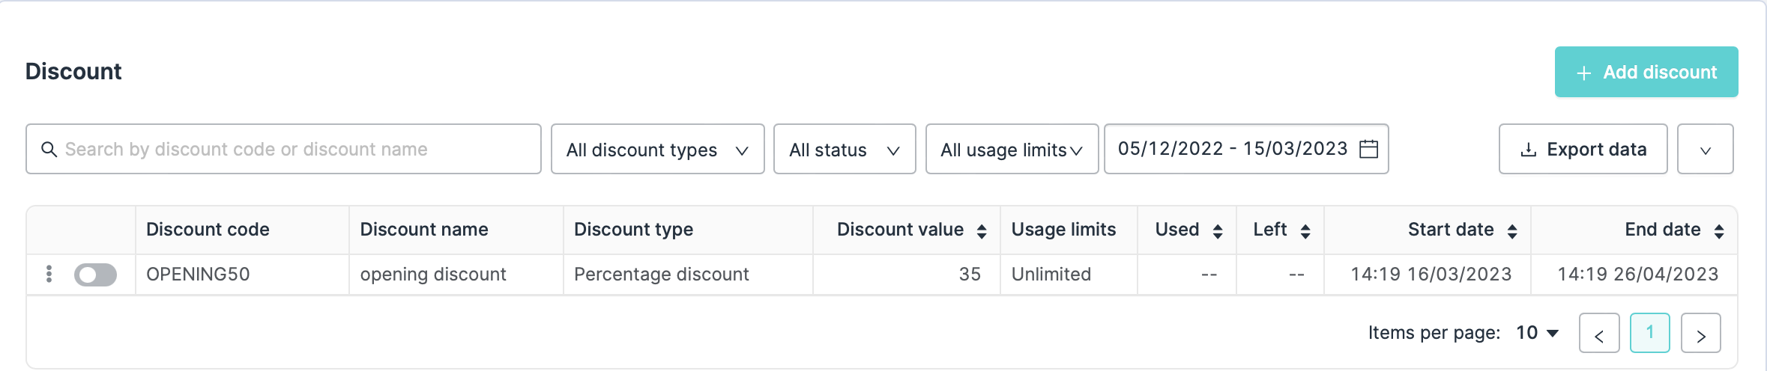Click the search magnifier icon
The image size is (1767, 371).
pyautogui.click(x=49, y=150)
